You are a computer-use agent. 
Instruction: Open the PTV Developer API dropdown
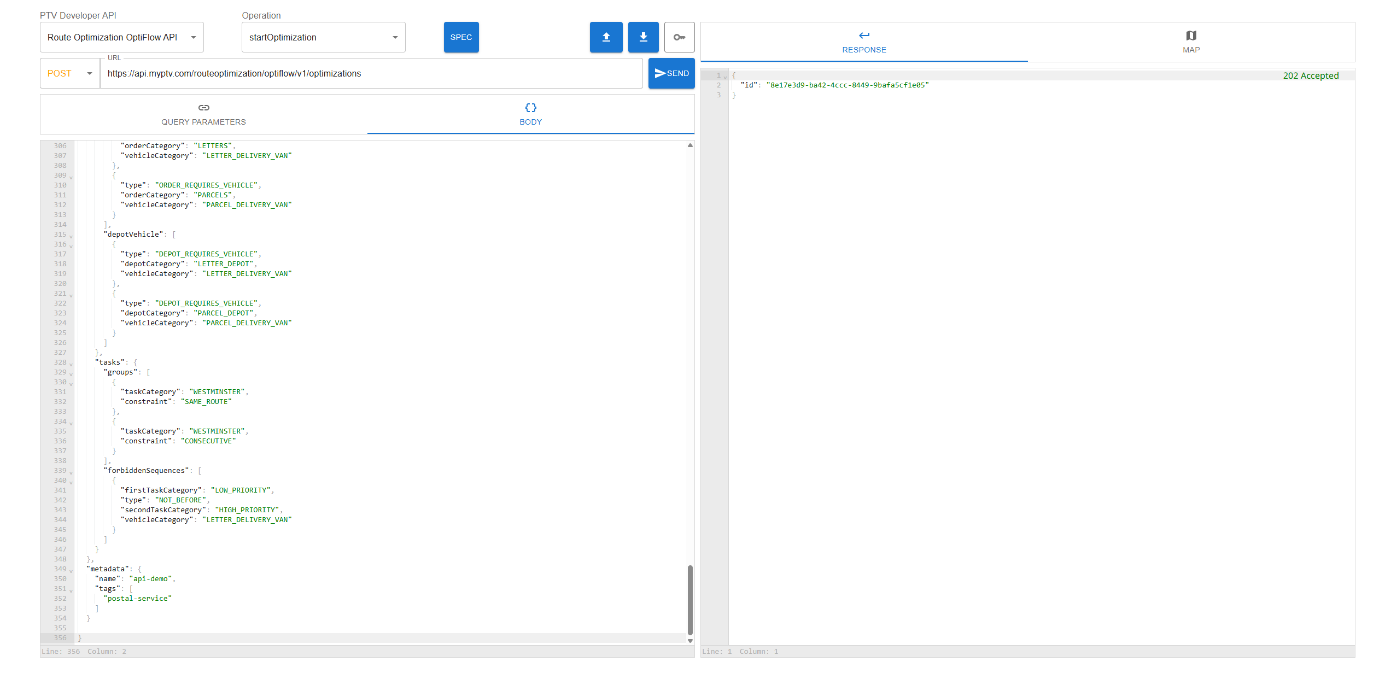(x=121, y=37)
